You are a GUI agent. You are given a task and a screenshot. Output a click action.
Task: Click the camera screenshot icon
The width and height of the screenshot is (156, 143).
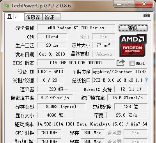(x=147, y=16)
